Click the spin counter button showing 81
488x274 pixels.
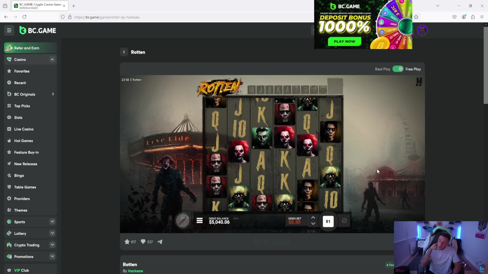coord(328,221)
